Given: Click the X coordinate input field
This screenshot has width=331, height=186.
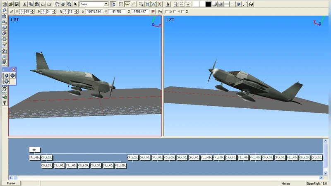Looking at the screenshot, I should pos(94,12).
